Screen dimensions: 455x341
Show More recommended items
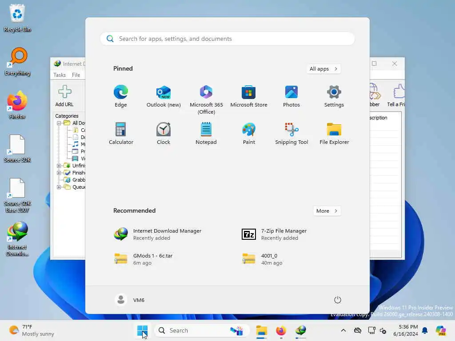click(x=327, y=211)
